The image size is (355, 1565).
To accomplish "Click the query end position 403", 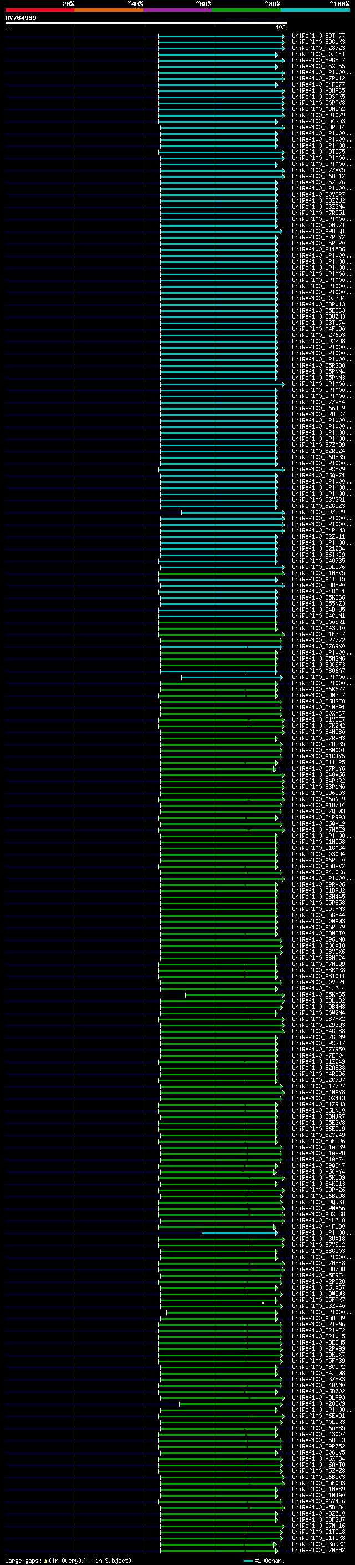I will click(x=280, y=27).
